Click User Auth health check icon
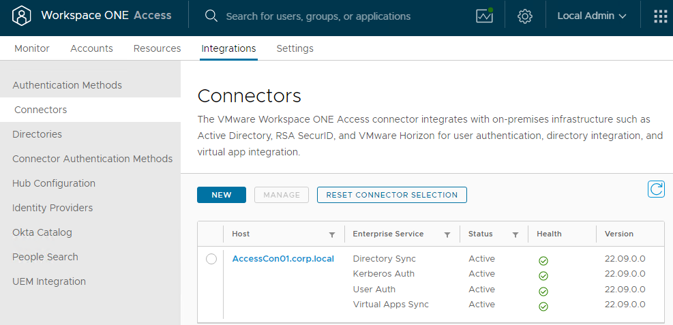673x325 pixels. coord(543,292)
